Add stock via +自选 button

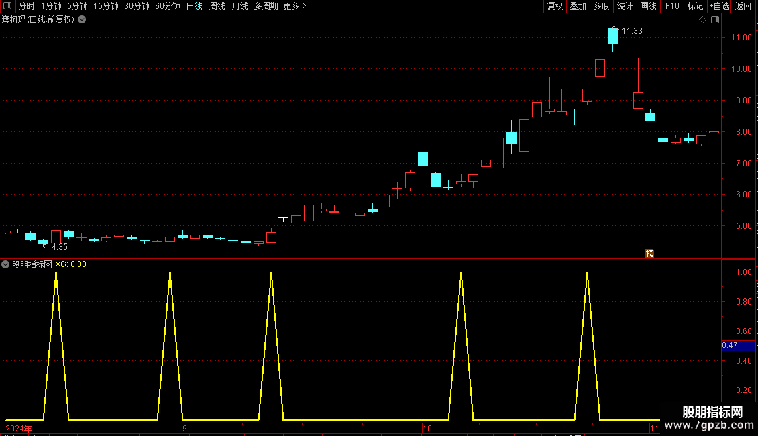[719, 6]
